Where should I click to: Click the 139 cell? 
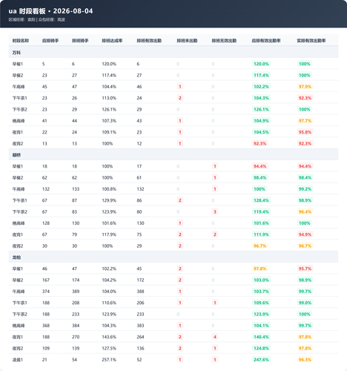[x=76, y=348]
